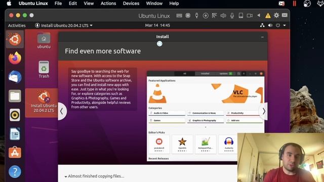Select the Trash desktop icon
This screenshot has width=324, height=182.
click(44, 70)
